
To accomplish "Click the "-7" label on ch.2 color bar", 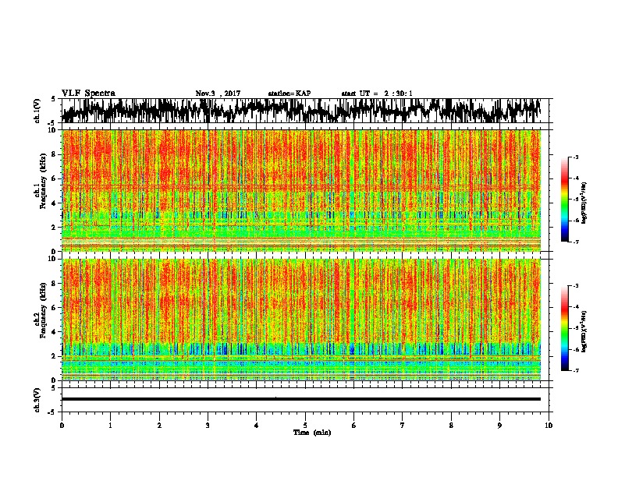I will pos(575,370).
